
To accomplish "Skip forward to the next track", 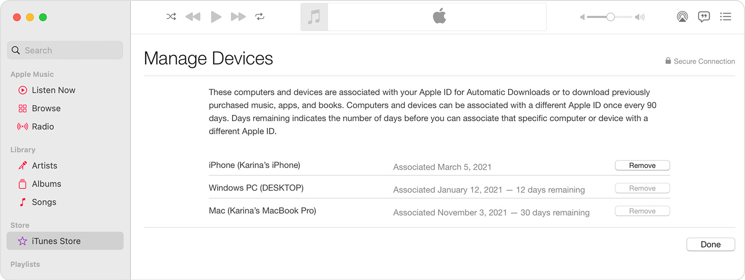I will pyautogui.click(x=238, y=16).
